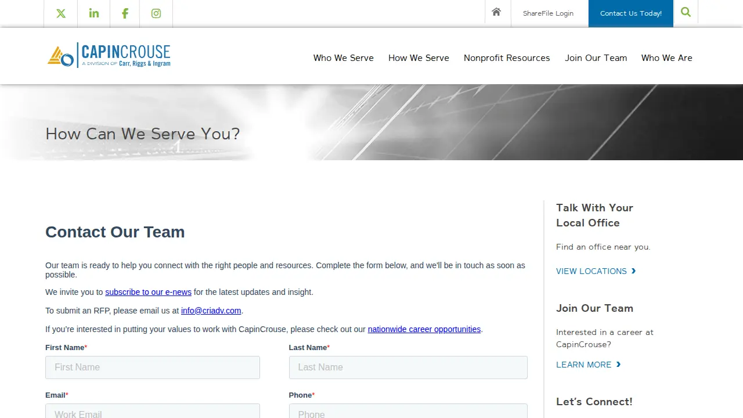The width and height of the screenshot is (743, 418).
Task: Open the site search magnifier
Action: click(686, 12)
